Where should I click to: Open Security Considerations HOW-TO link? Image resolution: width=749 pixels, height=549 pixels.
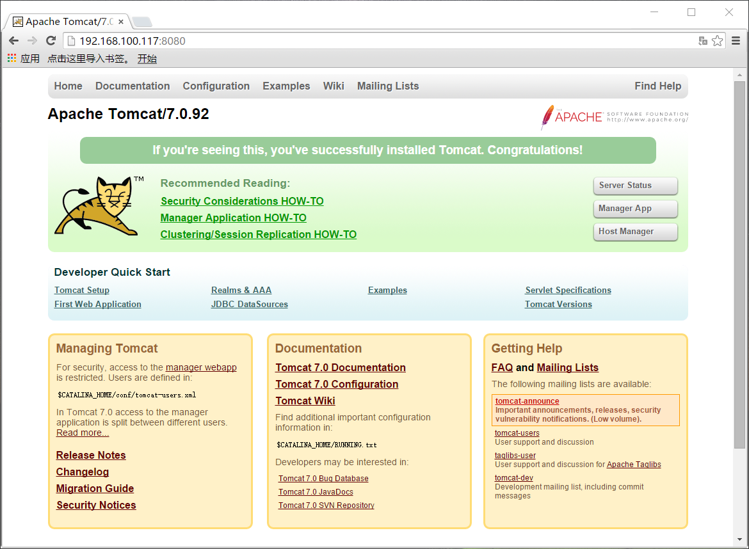[x=242, y=201]
